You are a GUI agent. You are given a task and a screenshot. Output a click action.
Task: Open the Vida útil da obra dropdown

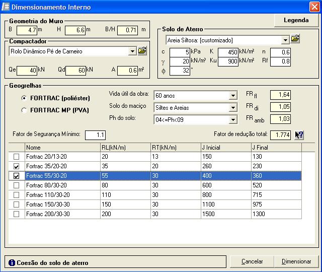(233, 96)
